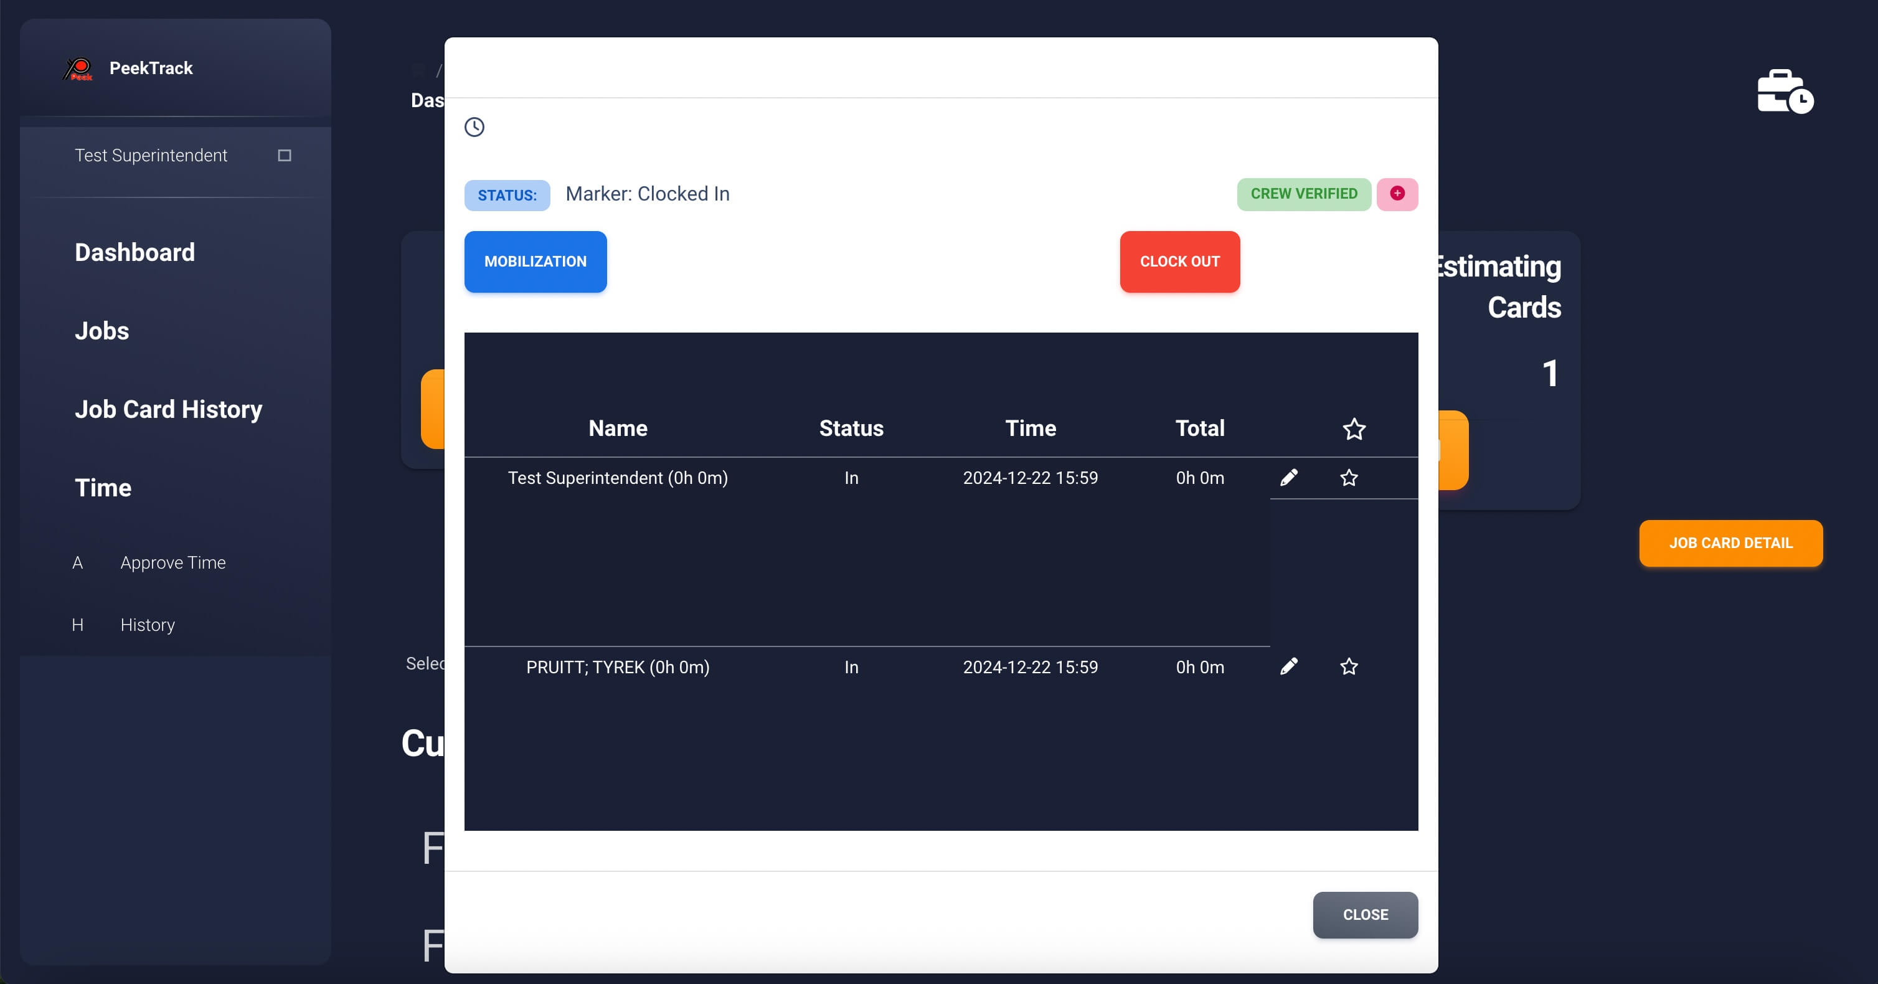Click the 'In' status for Test Superintendent

[x=851, y=478]
